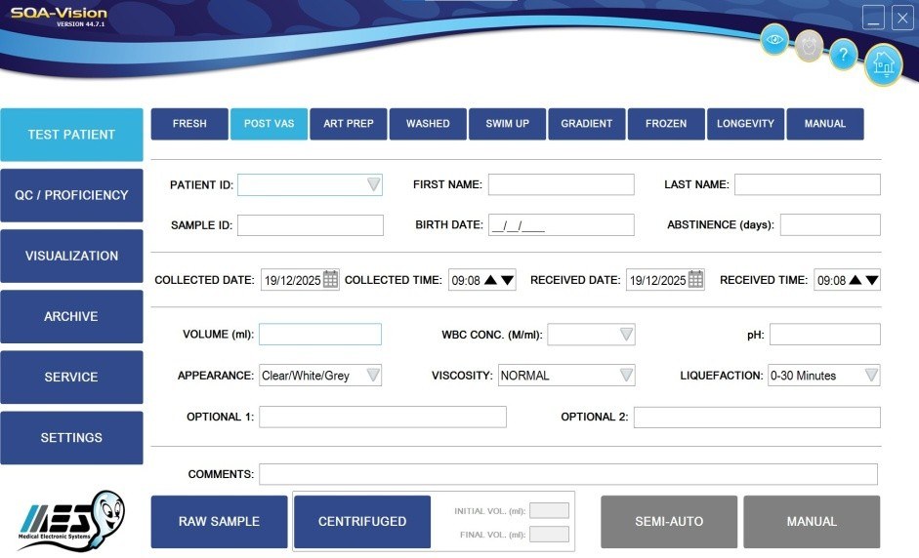Open help via question mark icon
919x558 pixels.
[x=843, y=56]
